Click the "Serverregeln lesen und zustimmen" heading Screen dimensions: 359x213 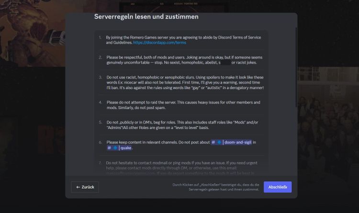[146, 17]
